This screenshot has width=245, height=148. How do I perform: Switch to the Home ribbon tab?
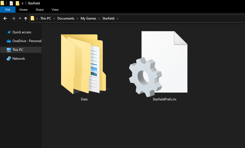click(23, 10)
